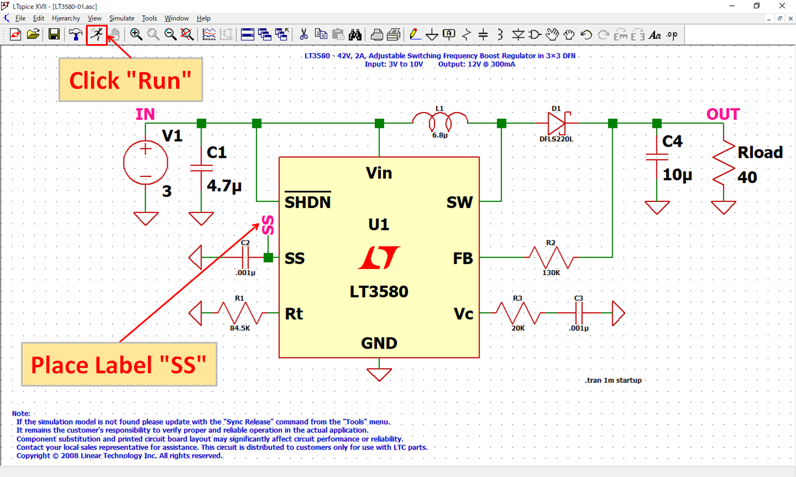
Task: Open the Control Panel hammer icon
Action: [76, 35]
